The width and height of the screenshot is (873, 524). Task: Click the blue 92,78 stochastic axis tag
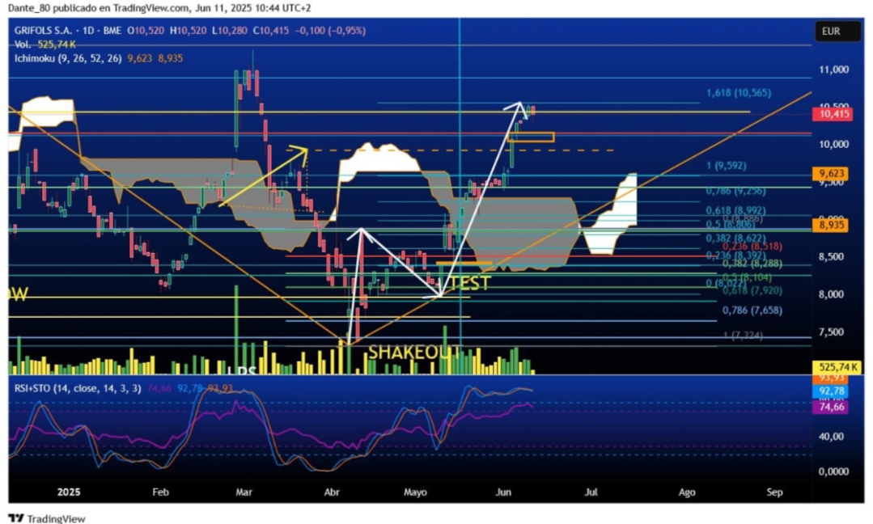point(831,391)
